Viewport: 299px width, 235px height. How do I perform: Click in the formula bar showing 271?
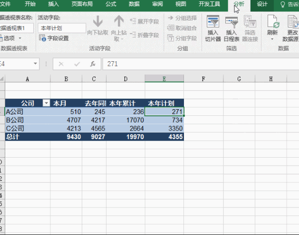(201, 64)
